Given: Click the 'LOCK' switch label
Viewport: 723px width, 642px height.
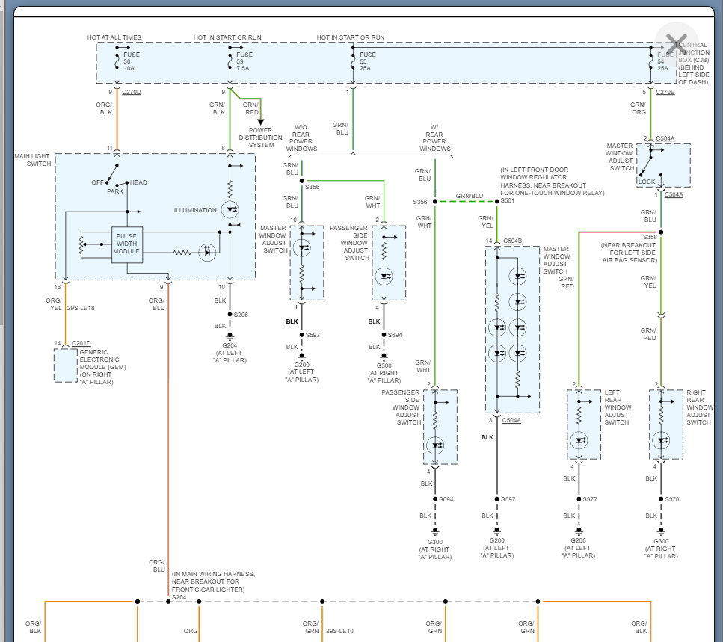Looking at the screenshot, I should click(x=647, y=182).
